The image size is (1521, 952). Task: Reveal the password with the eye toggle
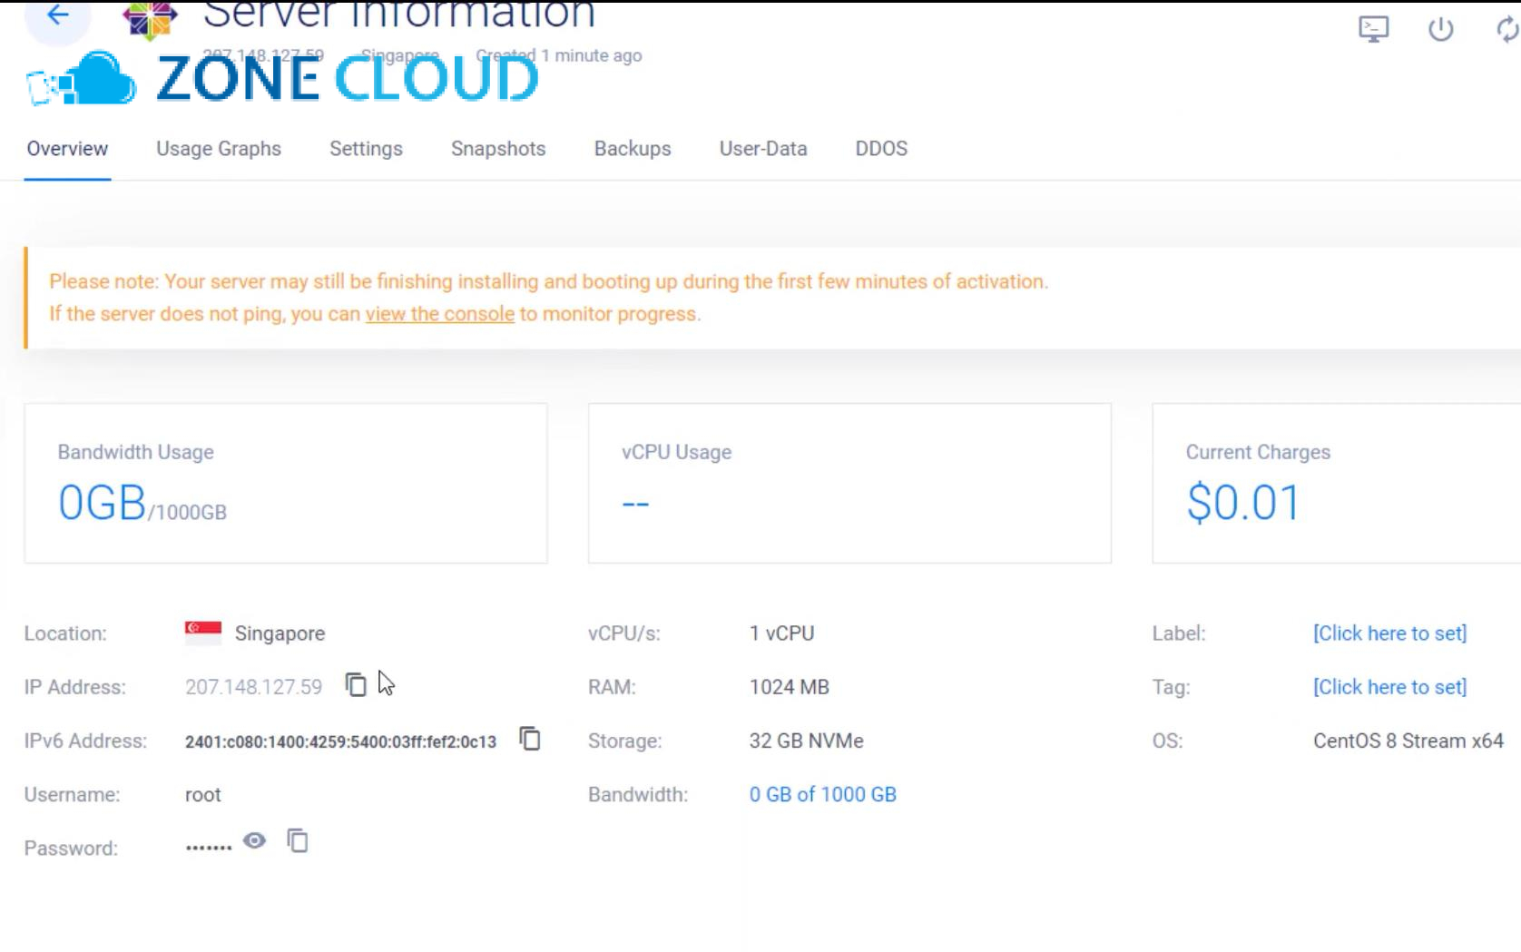(254, 841)
